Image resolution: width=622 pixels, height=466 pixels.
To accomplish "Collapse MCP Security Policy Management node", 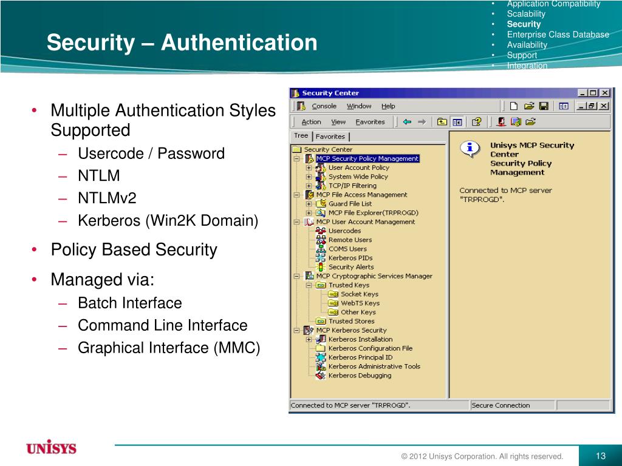I will (296, 158).
